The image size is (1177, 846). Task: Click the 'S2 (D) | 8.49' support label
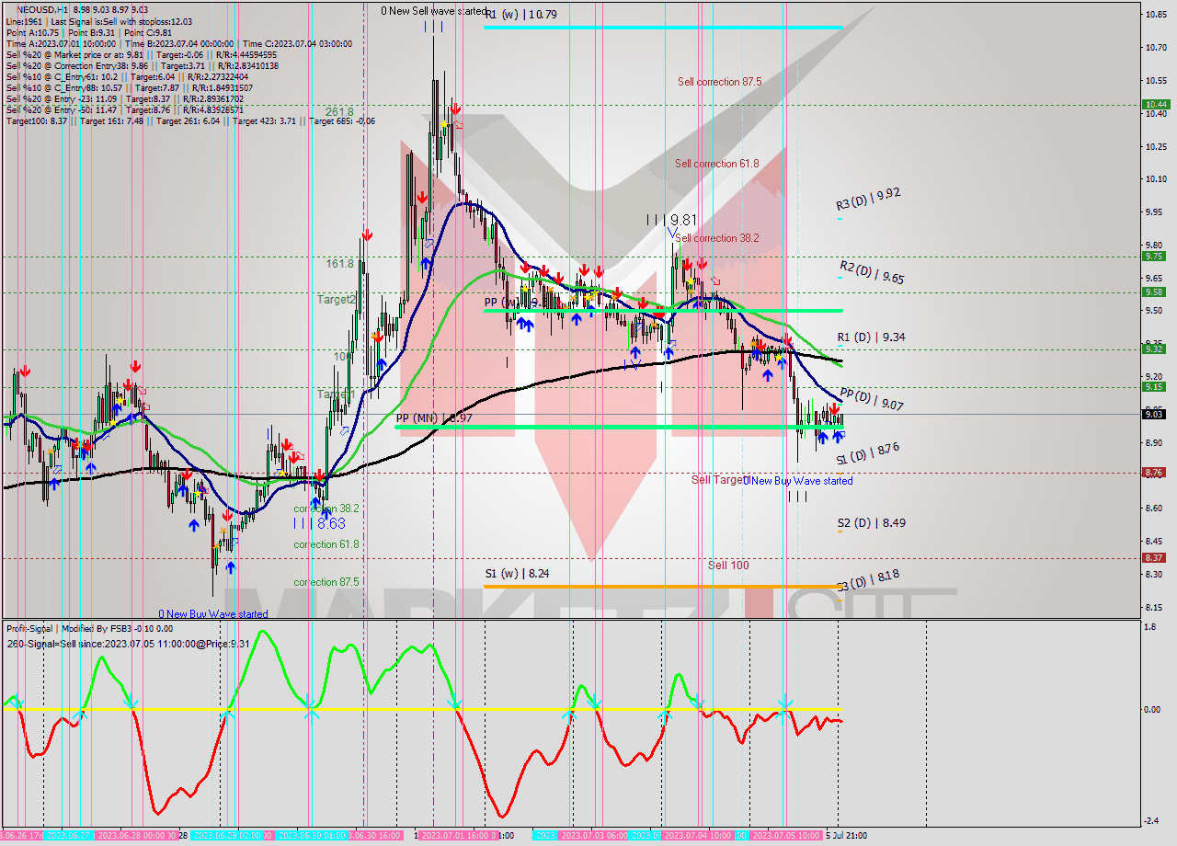tap(872, 522)
